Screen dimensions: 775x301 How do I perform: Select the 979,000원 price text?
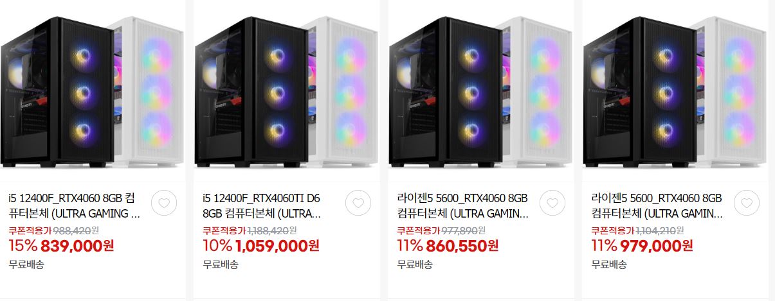click(x=656, y=246)
